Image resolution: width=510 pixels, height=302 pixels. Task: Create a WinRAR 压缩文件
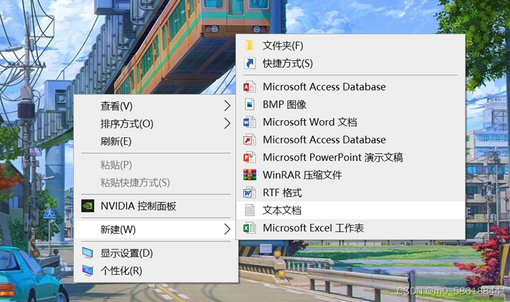coord(351,175)
